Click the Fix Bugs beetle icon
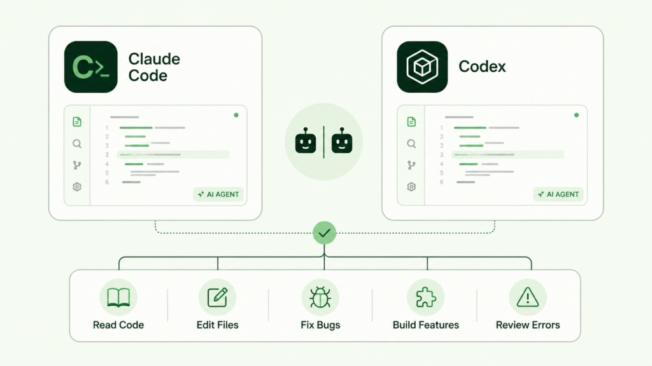 tap(320, 297)
